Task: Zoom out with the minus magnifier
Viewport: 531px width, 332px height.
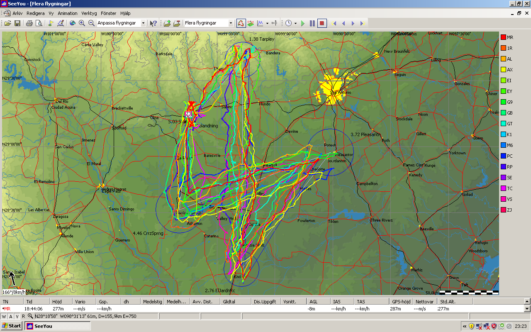Action: pos(91,23)
